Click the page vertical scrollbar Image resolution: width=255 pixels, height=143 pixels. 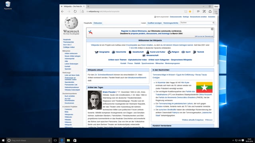218,40
